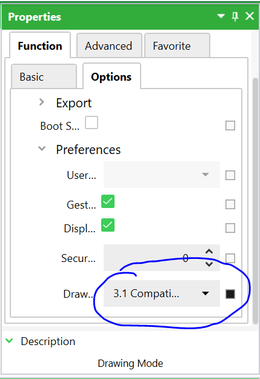Decrease the Security level value

[x=209, y=264]
